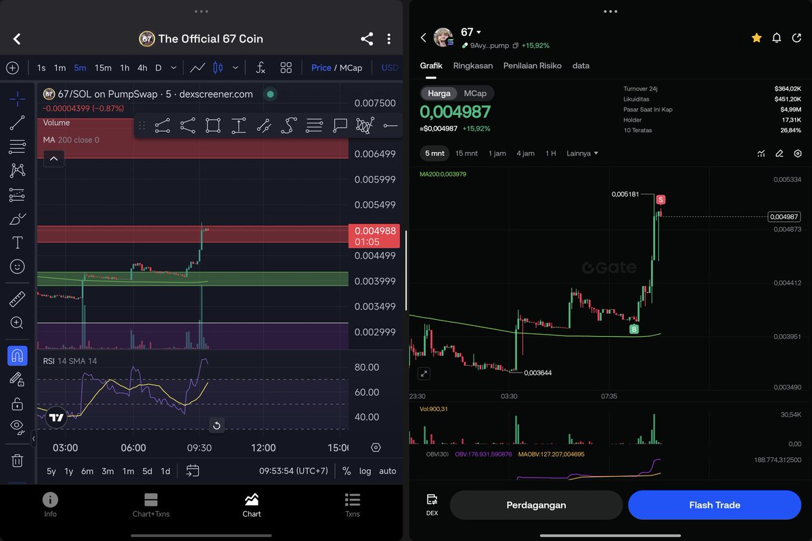
Task: Open the Info tab
Action: point(50,505)
